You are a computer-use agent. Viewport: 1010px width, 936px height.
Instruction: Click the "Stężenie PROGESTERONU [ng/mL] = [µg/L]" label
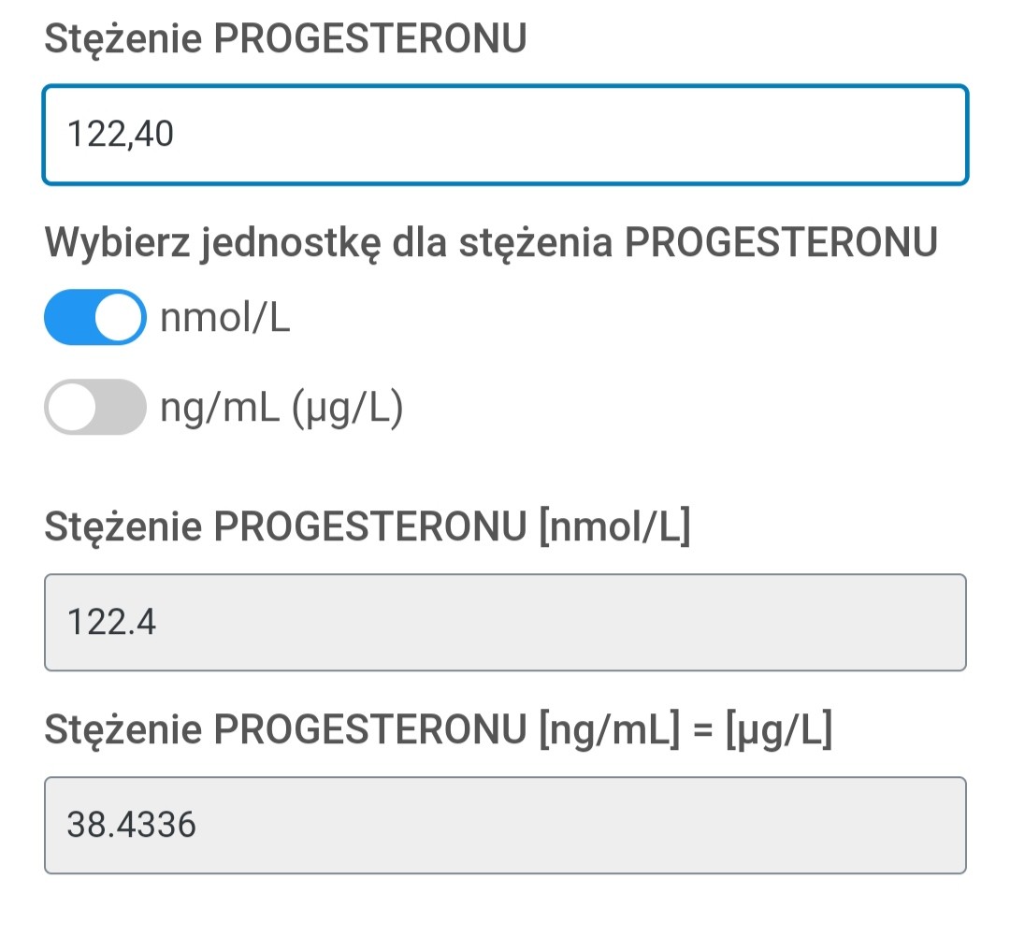[438, 731]
